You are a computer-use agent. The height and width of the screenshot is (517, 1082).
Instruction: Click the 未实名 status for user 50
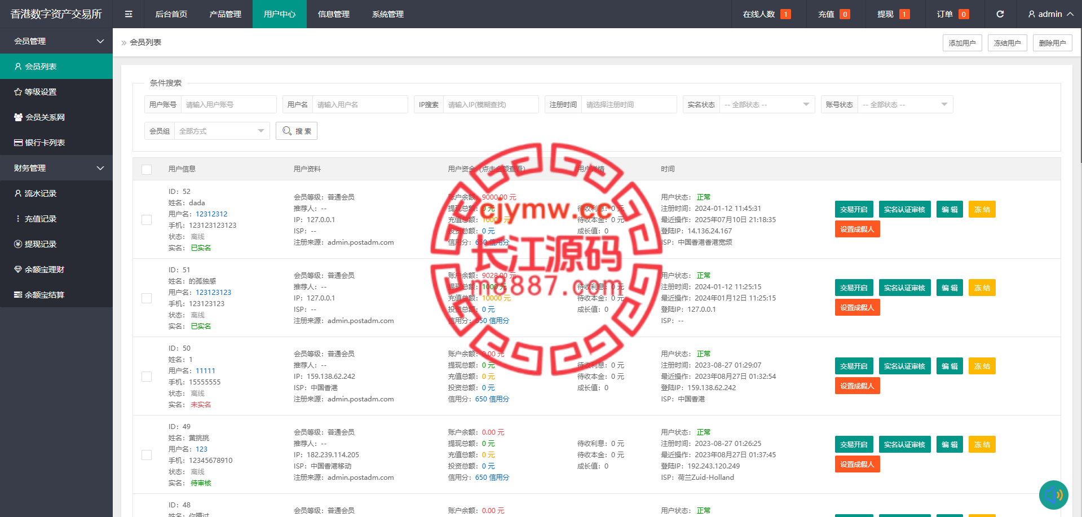click(201, 405)
